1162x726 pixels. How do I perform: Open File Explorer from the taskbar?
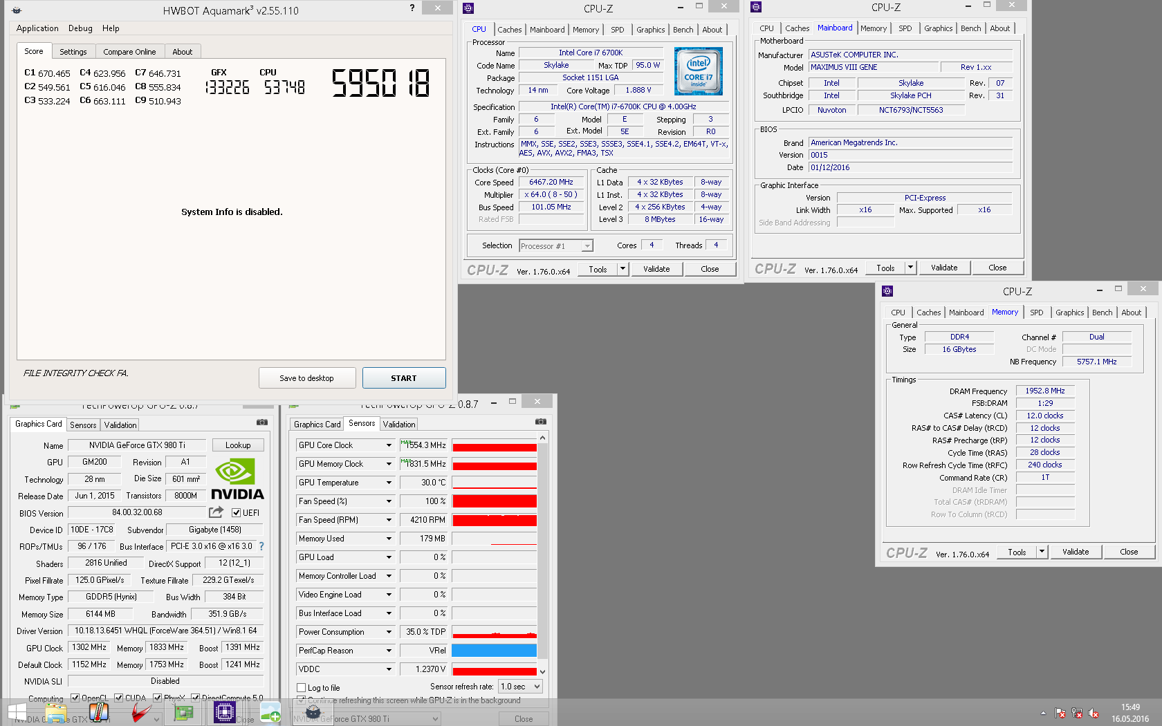click(x=56, y=712)
